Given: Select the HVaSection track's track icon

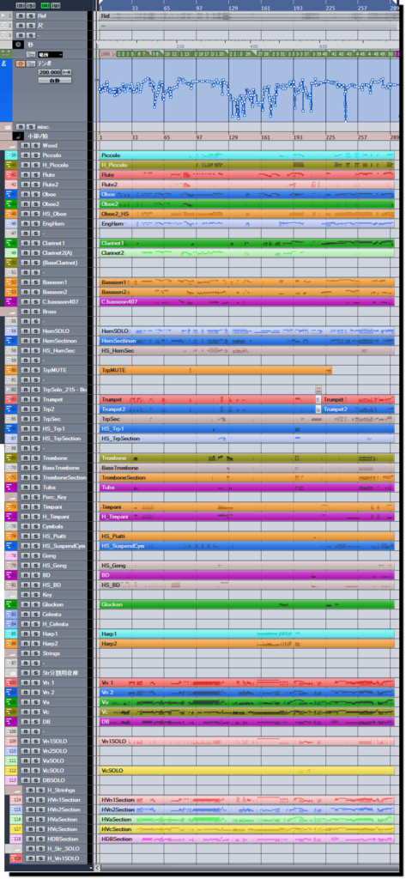Looking at the screenshot, I should 17,819.
